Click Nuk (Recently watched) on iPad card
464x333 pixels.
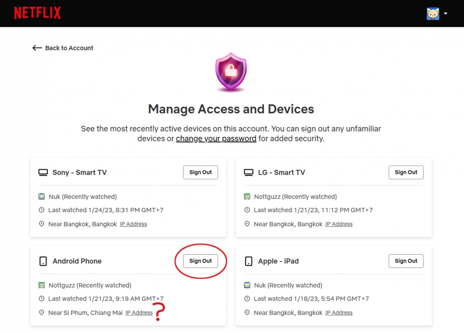pos(288,285)
